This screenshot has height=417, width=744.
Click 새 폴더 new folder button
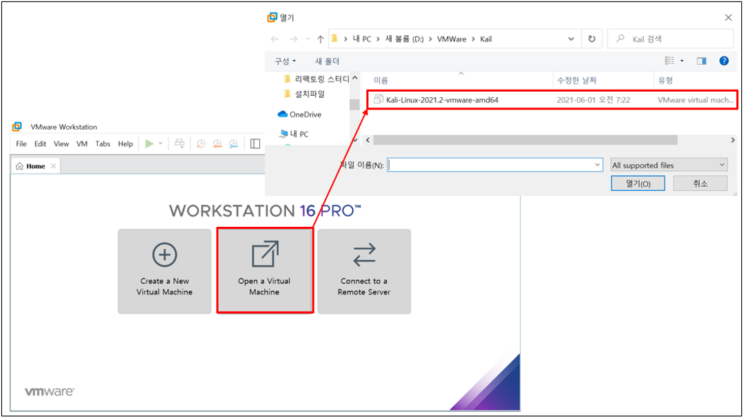(328, 61)
